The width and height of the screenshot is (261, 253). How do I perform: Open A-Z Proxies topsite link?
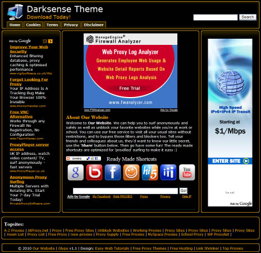(14, 231)
